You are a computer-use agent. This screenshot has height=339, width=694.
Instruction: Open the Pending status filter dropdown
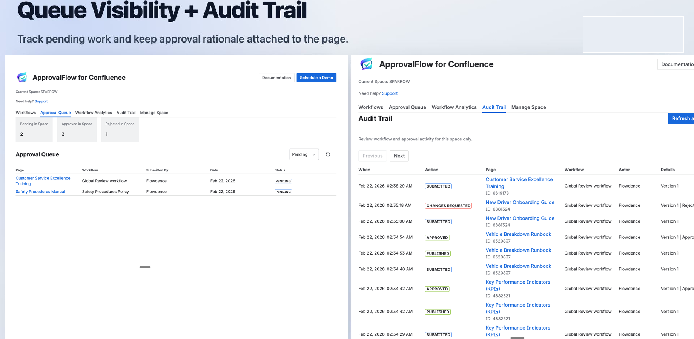tap(304, 154)
